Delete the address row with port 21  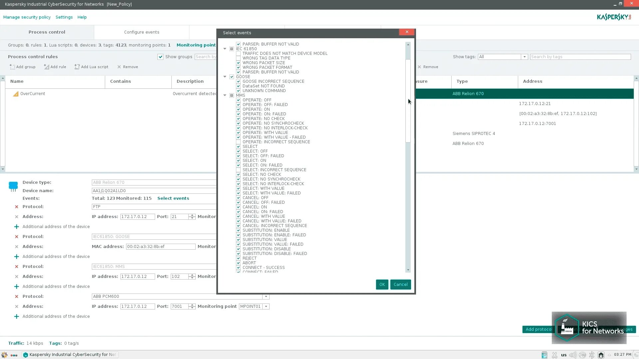tap(16, 217)
